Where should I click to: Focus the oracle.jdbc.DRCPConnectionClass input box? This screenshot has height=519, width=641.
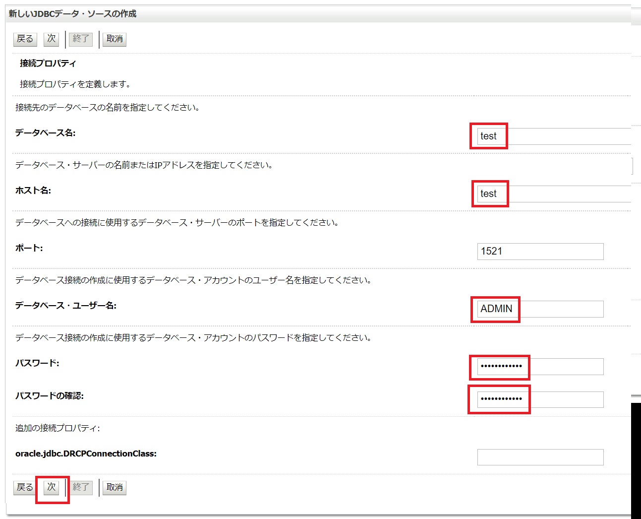coord(540,457)
